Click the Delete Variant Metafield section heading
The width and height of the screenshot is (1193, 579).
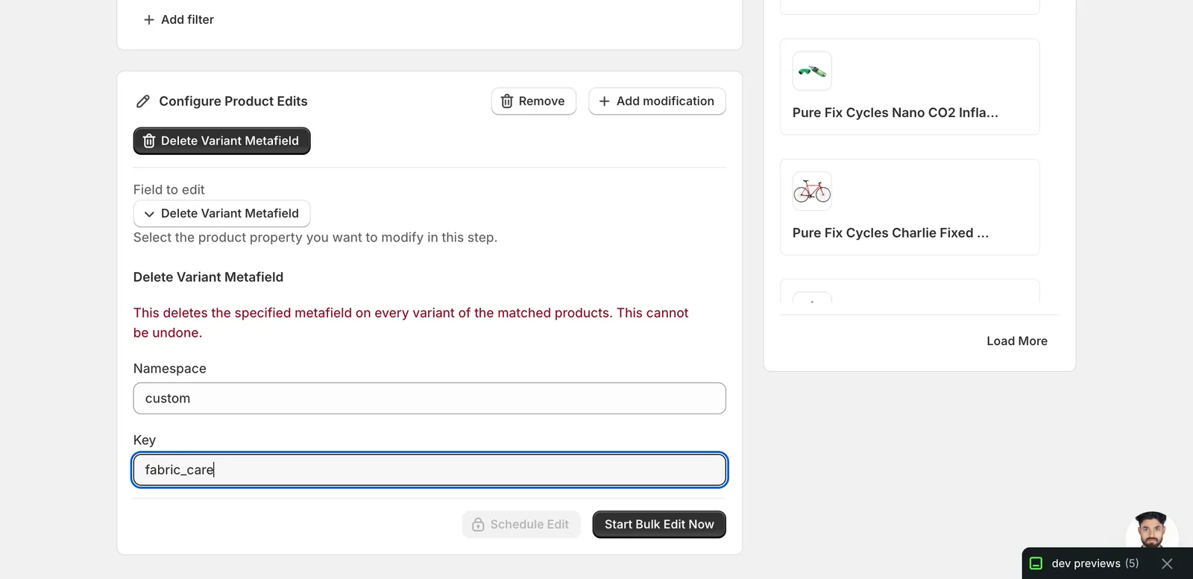(208, 277)
